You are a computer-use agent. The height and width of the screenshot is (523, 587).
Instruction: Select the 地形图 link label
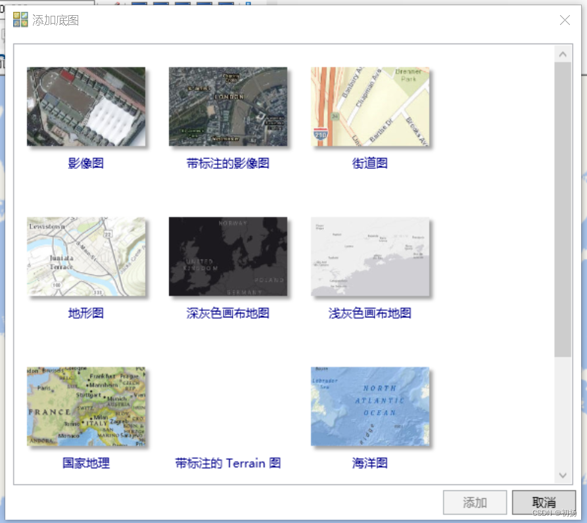coord(86,313)
